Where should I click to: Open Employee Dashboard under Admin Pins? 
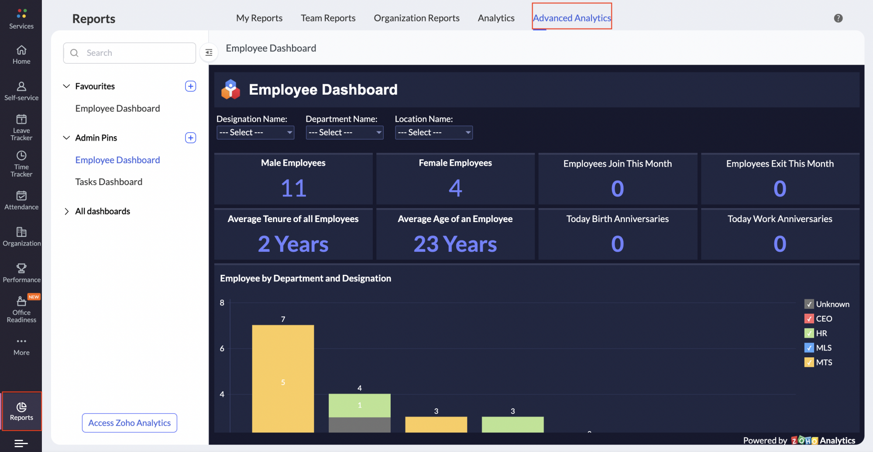pos(117,160)
